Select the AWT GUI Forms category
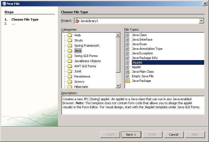This screenshot has width=209, height=142. coord(85,66)
